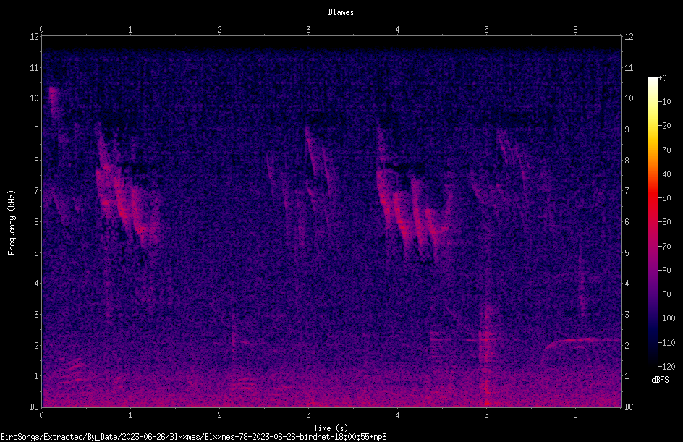Click the "-110" value on the dBFS scale
Image resolution: width=683 pixels, height=442 pixels.
(x=667, y=343)
